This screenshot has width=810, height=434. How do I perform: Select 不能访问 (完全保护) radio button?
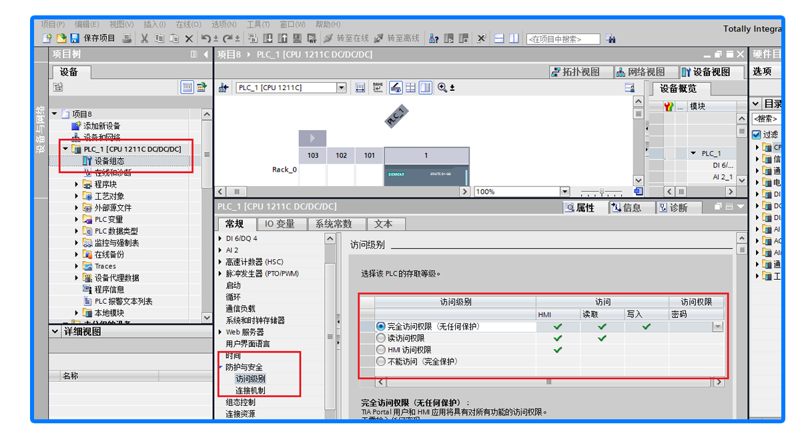(x=381, y=361)
